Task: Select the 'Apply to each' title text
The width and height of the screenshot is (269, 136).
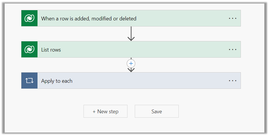Action: click(57, 81)
